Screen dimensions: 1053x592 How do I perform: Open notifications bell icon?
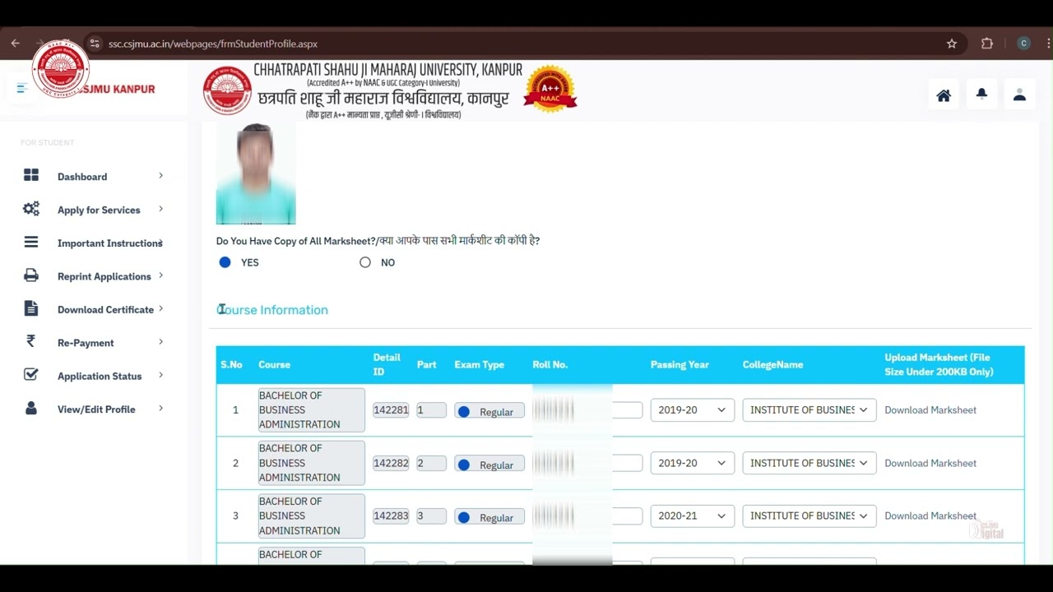coord(981,95)
